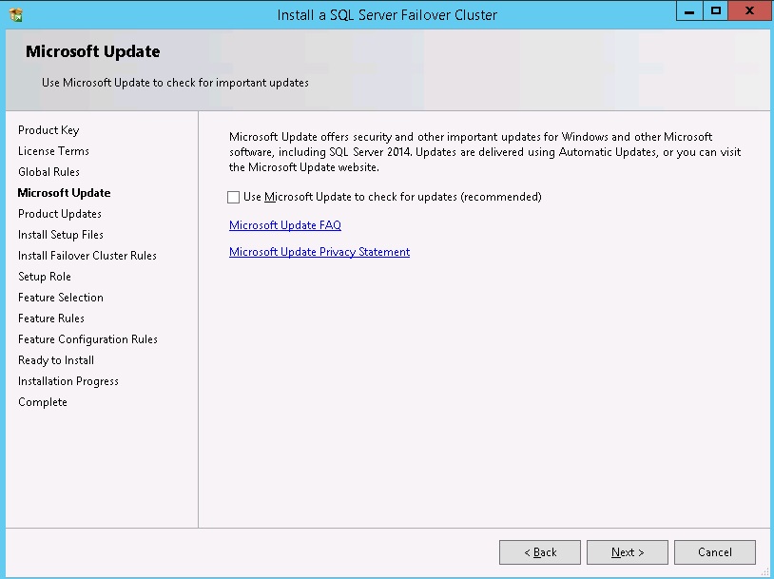
Task: Select Install Failover Cluster Rules step
Action: click(x=87, y=256)
